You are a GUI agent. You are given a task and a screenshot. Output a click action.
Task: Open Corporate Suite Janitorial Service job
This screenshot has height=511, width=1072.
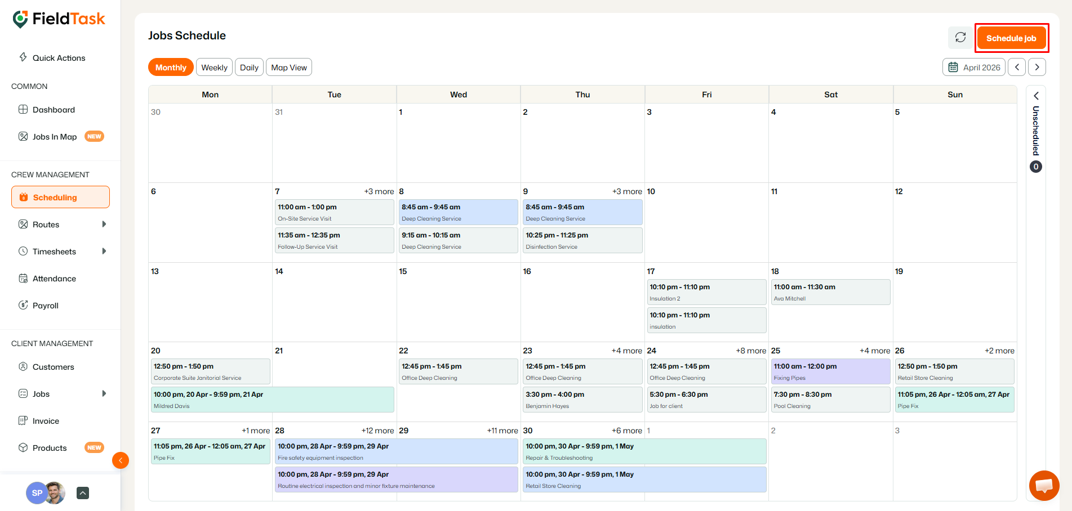tap(211, 371)
